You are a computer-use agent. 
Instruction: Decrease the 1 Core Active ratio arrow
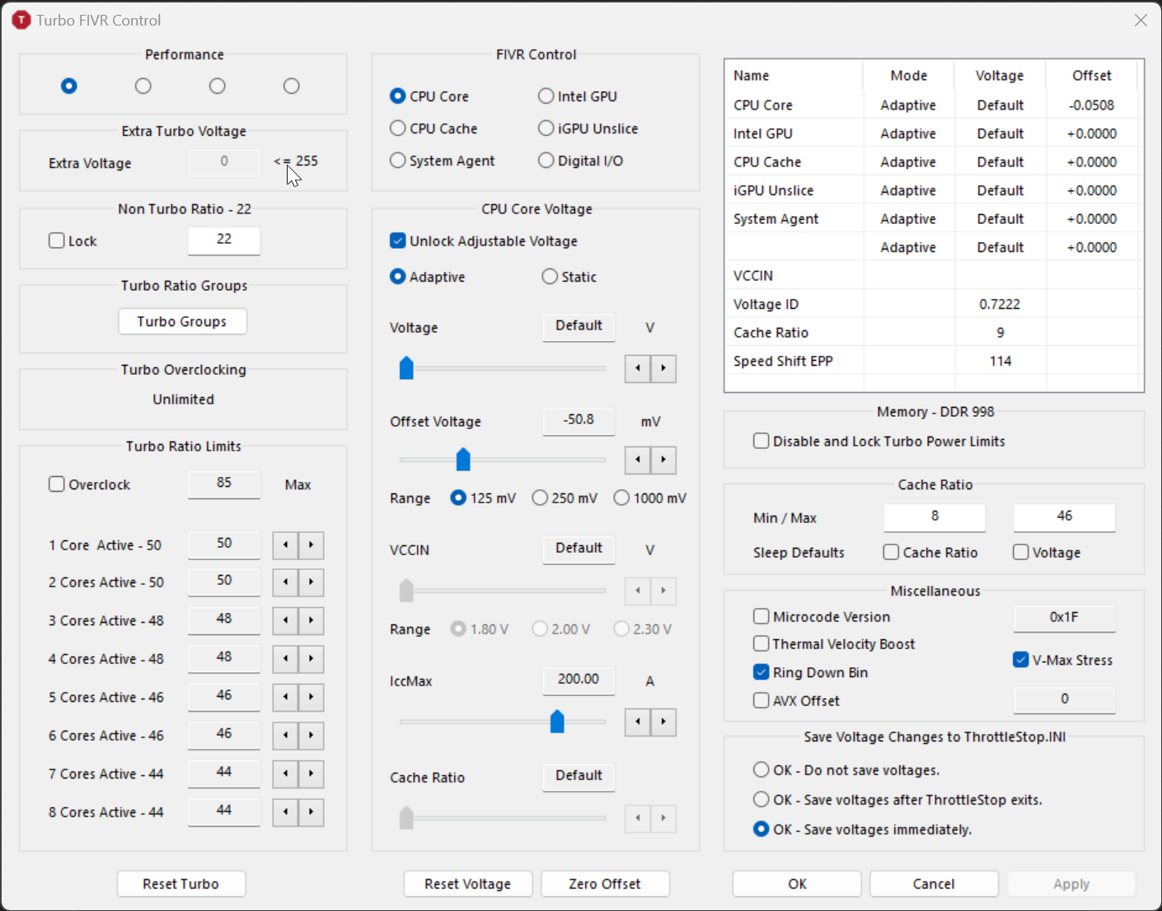tap(285, 545)
